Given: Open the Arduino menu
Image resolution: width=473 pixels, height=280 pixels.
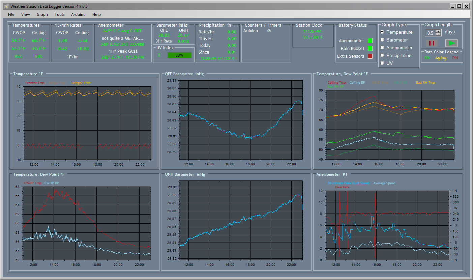Looking at the screenshot, I should [x=78, y=15].
